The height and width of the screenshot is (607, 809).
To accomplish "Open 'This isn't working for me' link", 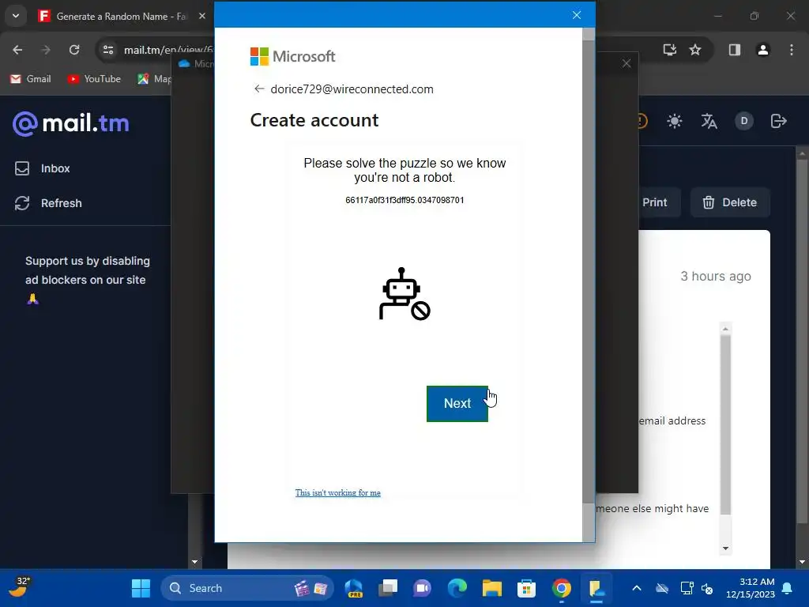I will (338, 493).
